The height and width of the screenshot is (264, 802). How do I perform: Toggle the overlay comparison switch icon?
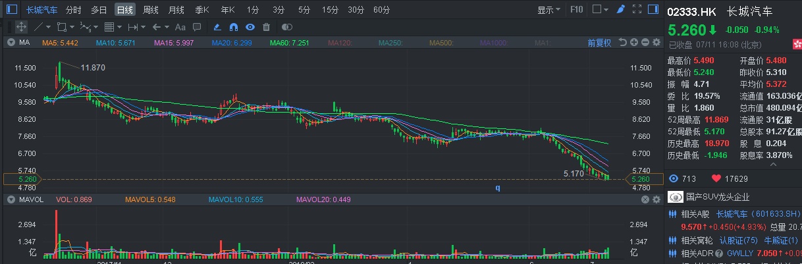(286, 27)
